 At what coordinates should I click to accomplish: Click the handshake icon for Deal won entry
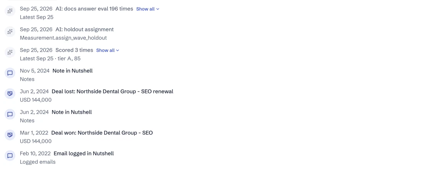click(x=10, y=135)
